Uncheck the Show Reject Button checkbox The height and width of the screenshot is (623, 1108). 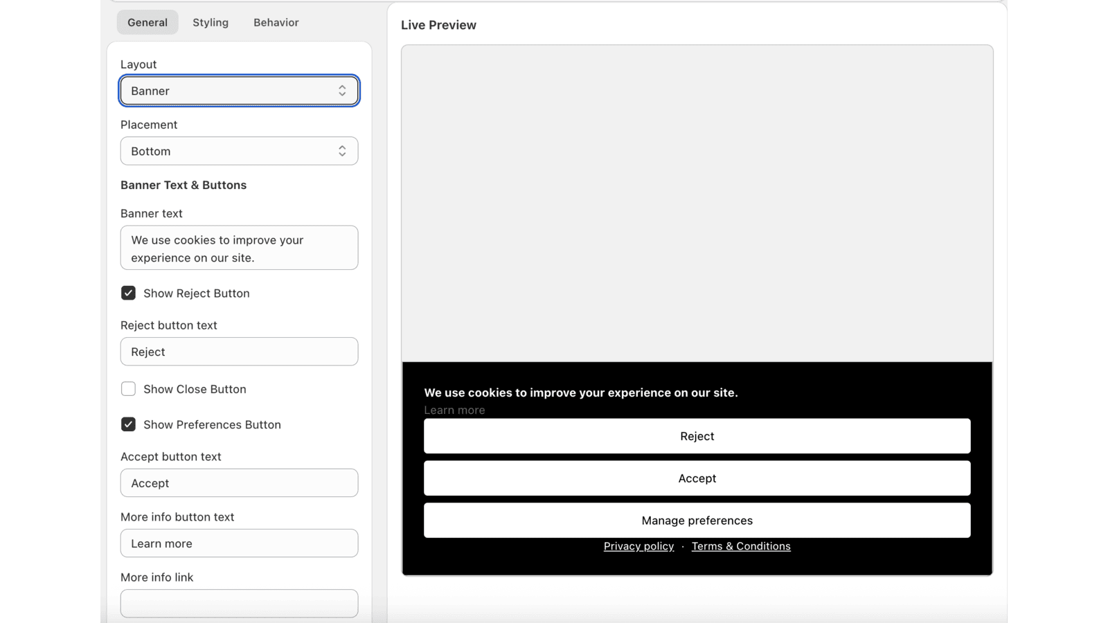(128, 293)
